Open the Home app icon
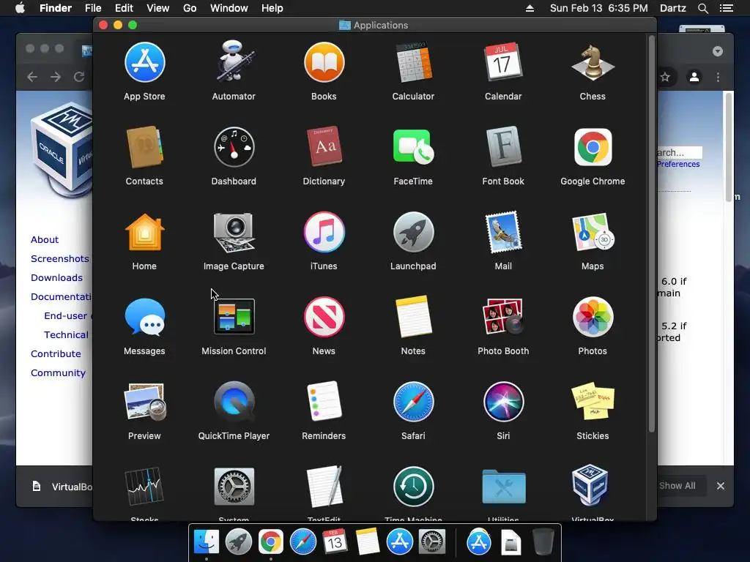The image size is (750, 562). (144, 232)
